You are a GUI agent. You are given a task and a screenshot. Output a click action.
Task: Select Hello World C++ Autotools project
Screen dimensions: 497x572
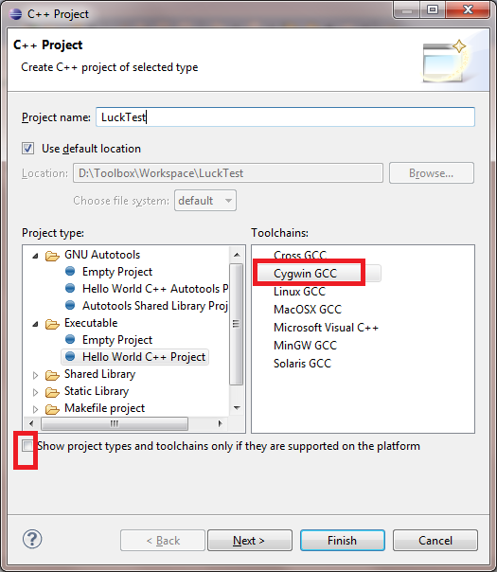(x=155, y=289)
